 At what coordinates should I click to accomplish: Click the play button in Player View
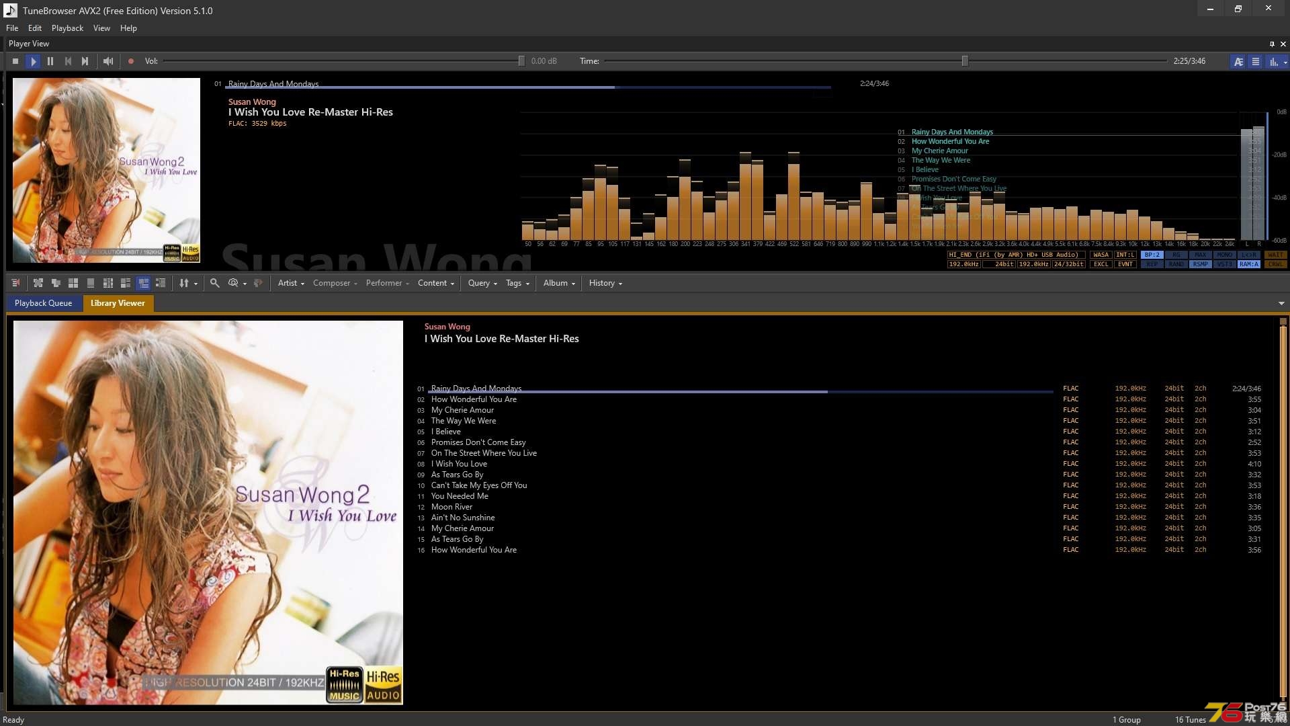tap(33, 61)
